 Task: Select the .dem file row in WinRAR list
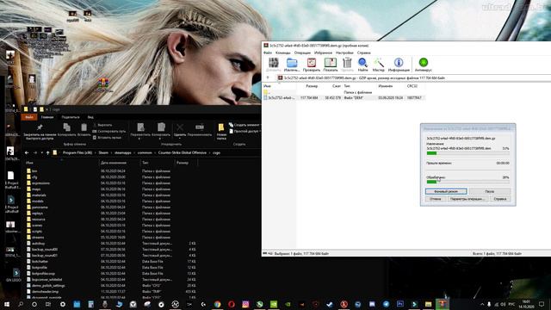click(344, 97)
